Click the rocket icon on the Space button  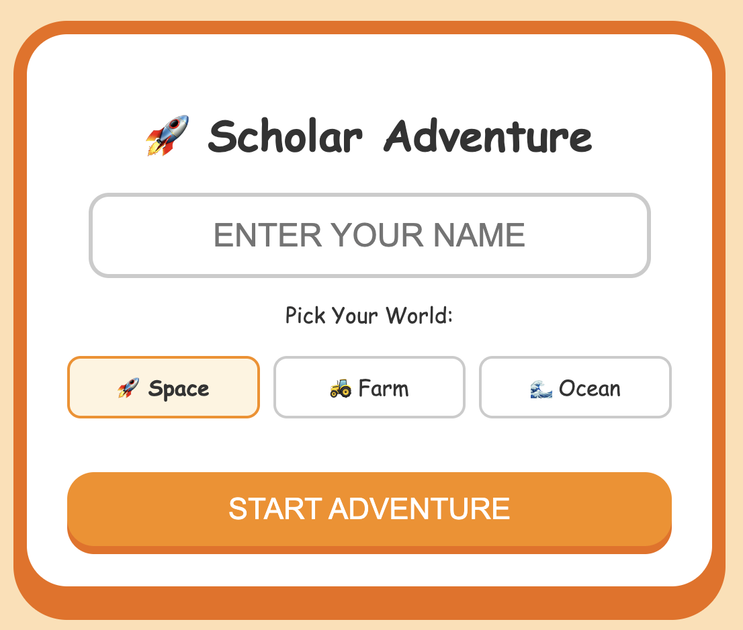129,388
